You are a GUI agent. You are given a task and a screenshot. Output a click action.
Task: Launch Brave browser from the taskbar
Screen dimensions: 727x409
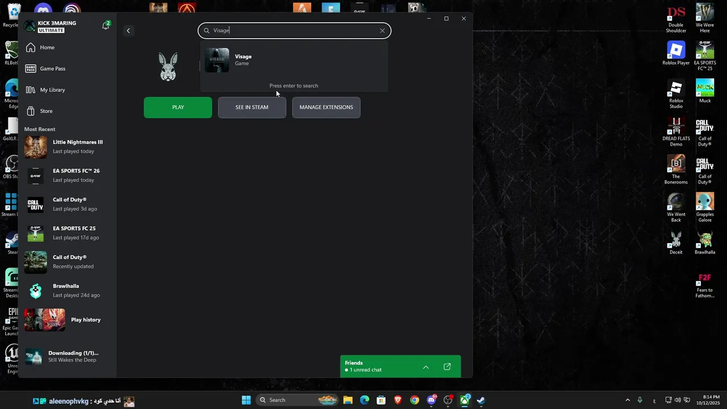pos(398,400)
